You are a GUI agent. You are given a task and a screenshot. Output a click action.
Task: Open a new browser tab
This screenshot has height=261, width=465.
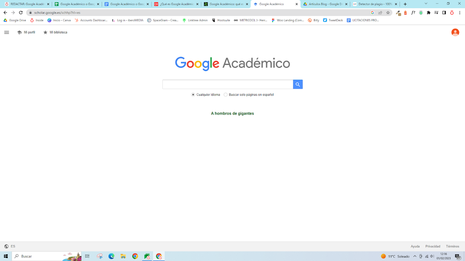tap(405, 4)
